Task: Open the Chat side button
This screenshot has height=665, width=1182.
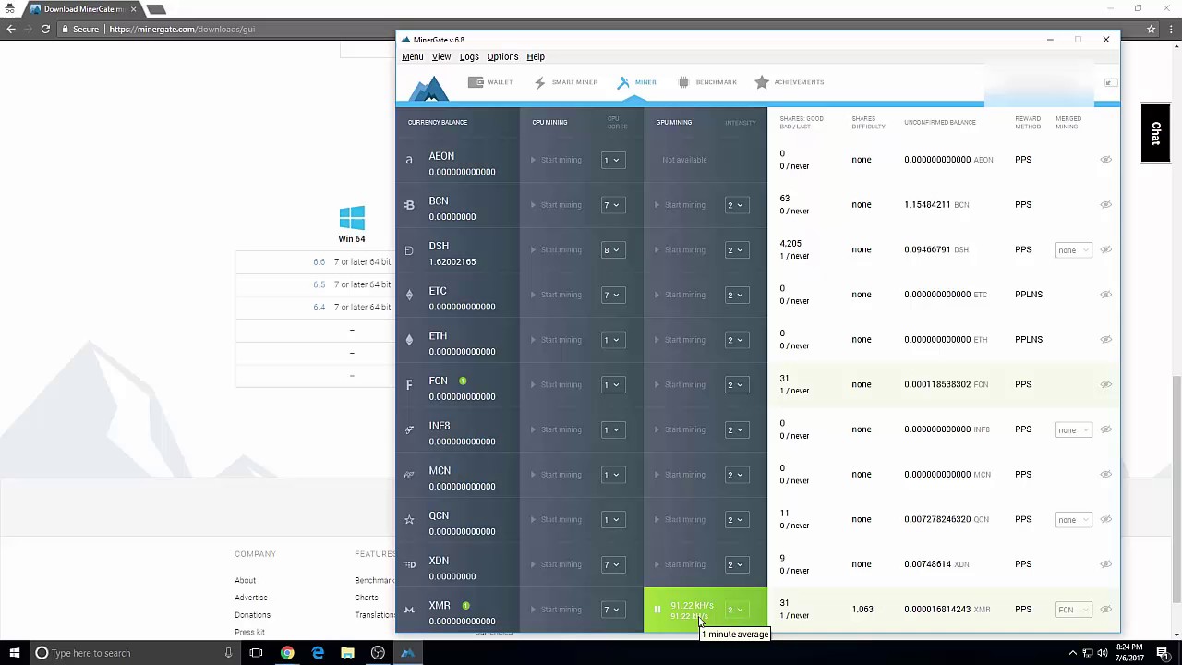Action: (1155, 133)
